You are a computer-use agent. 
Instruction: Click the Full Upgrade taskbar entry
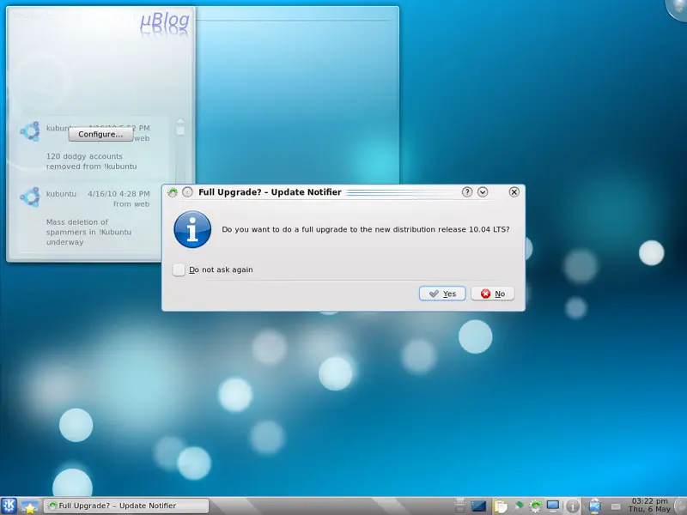pos(127,506)
